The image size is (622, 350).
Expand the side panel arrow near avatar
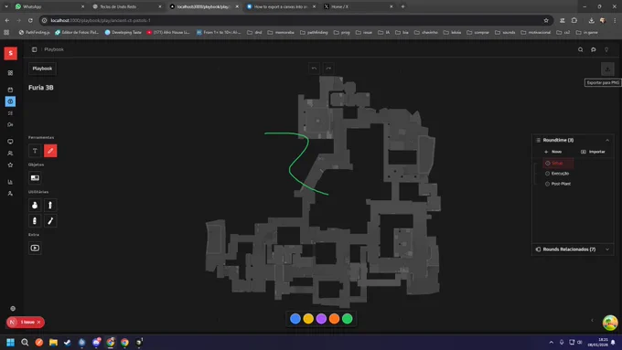(x=592, y=320)
